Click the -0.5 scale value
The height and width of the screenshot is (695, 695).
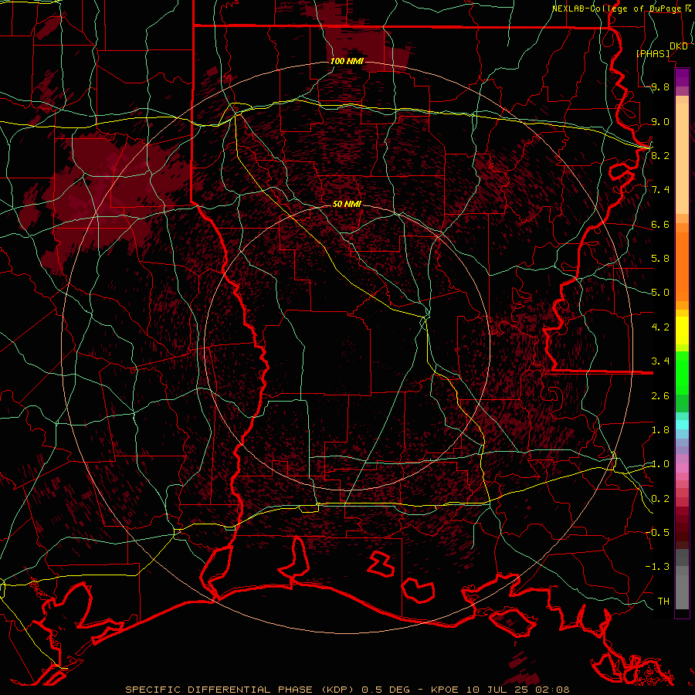[x=657, y=532]
